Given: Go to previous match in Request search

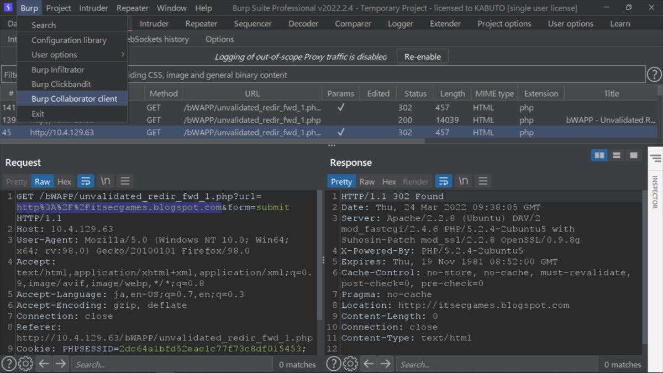Looking at the screenshot, I should coord(44,364).
